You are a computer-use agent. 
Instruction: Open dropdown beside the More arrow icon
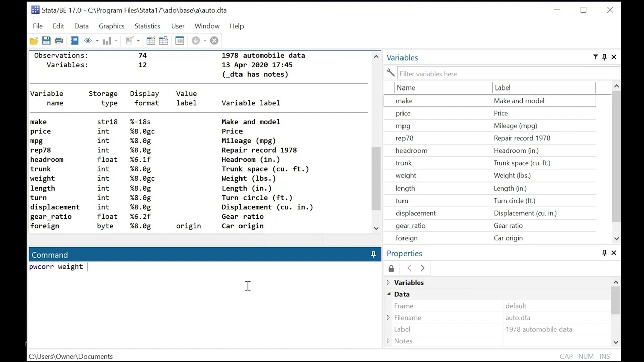coord(205,41)
